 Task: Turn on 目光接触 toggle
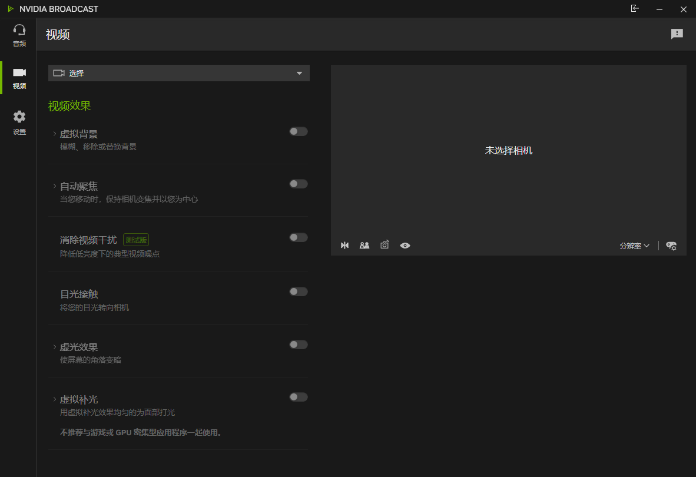(299, 291)
